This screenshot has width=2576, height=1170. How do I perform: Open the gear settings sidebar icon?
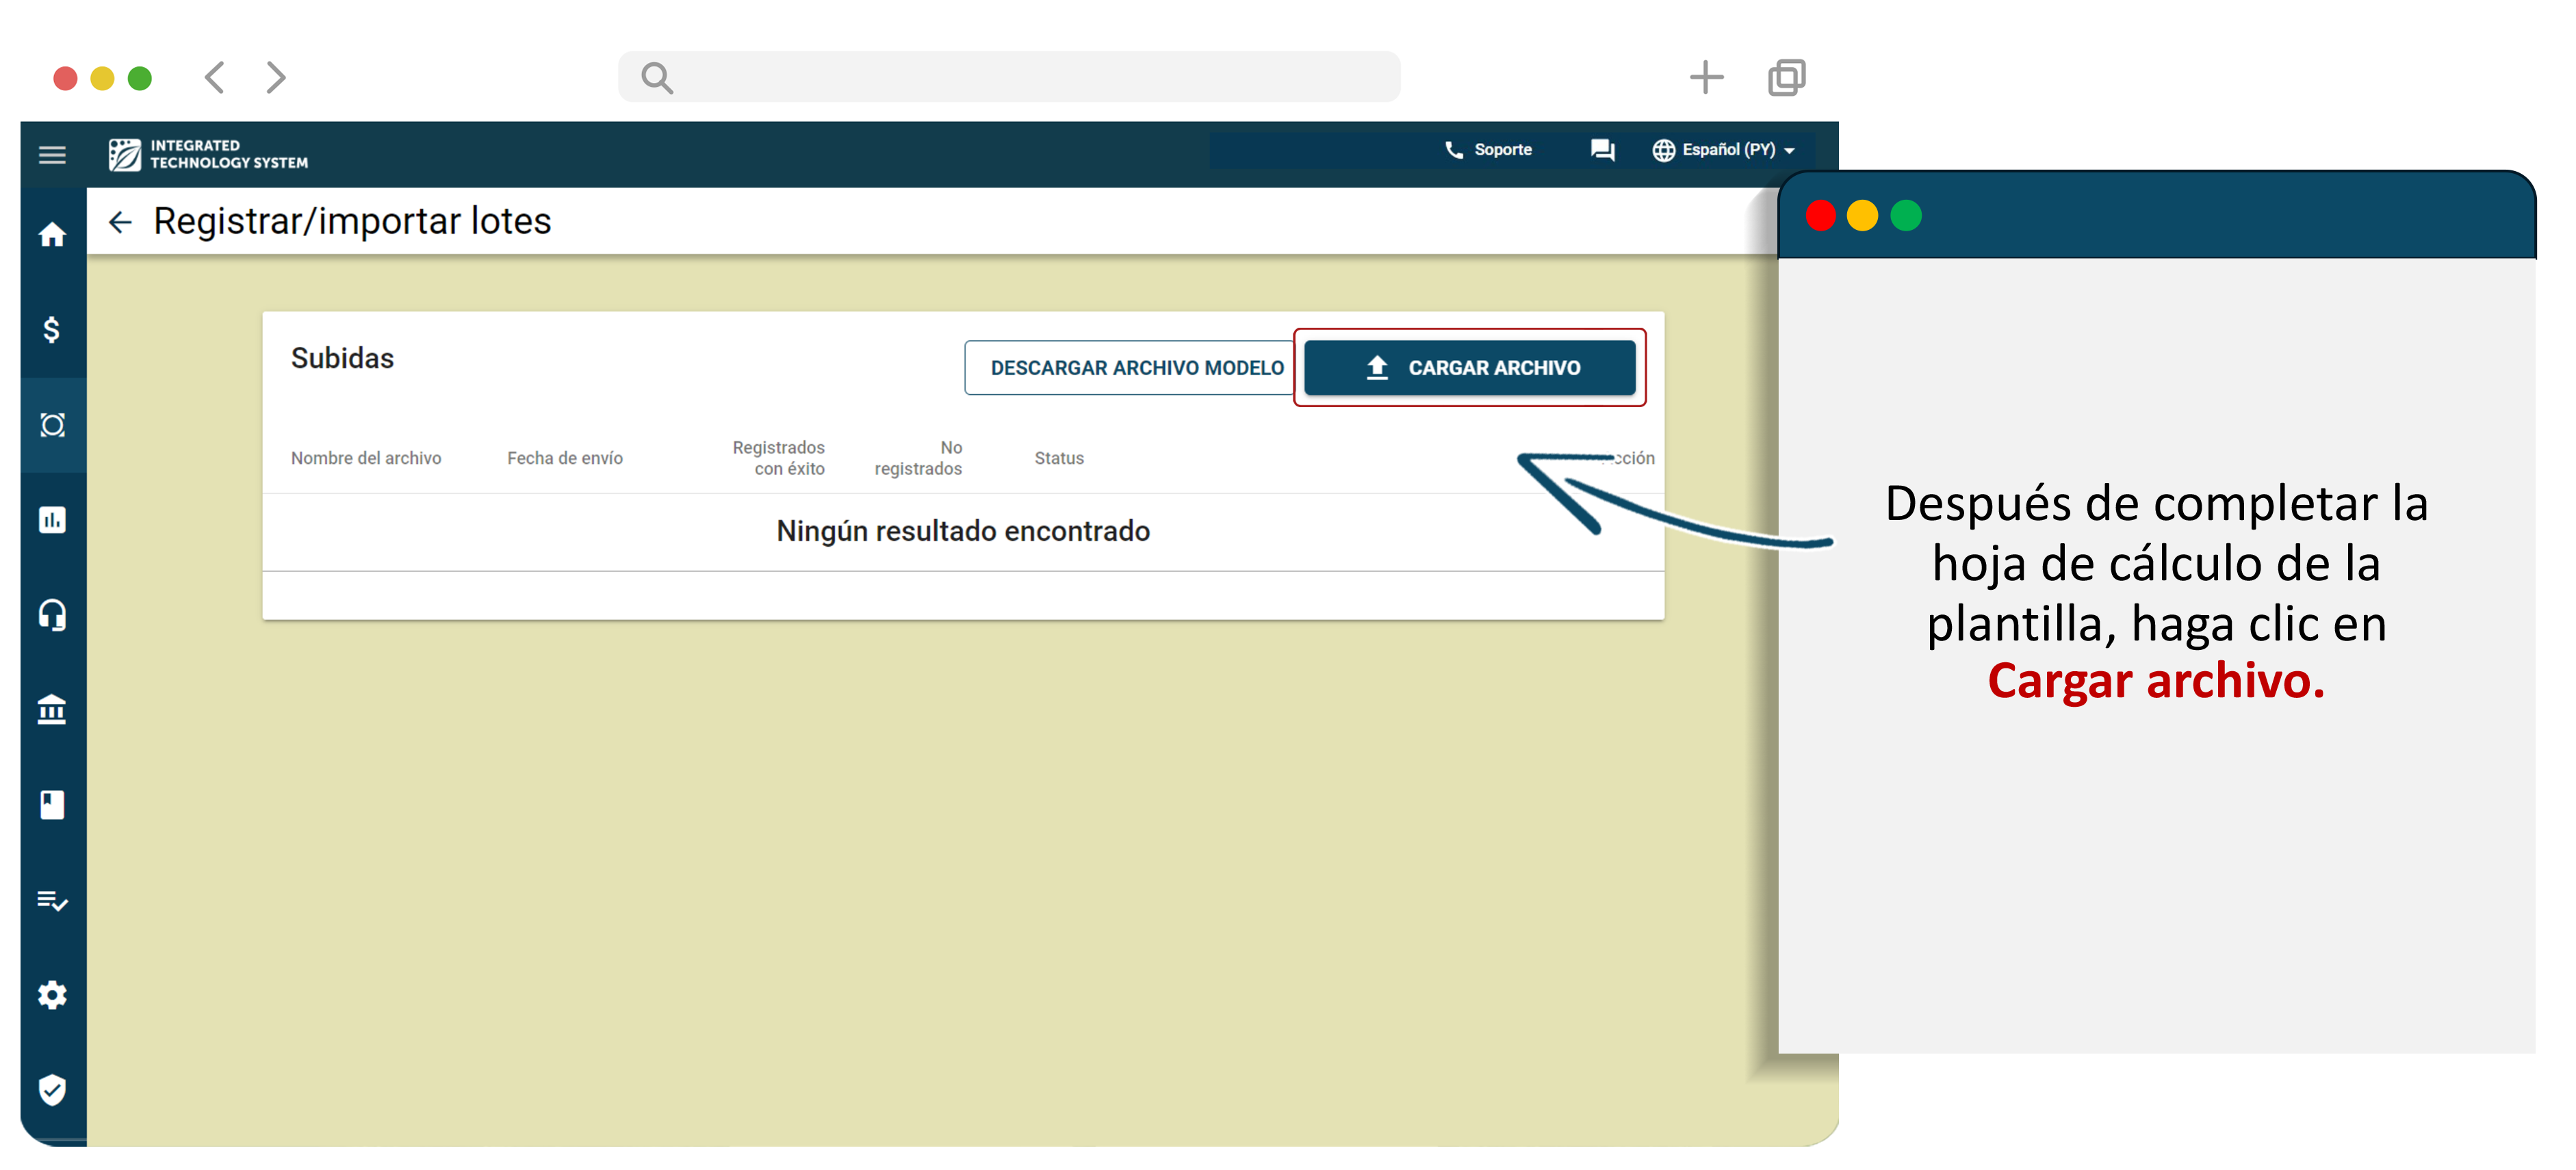click(52, 994)
